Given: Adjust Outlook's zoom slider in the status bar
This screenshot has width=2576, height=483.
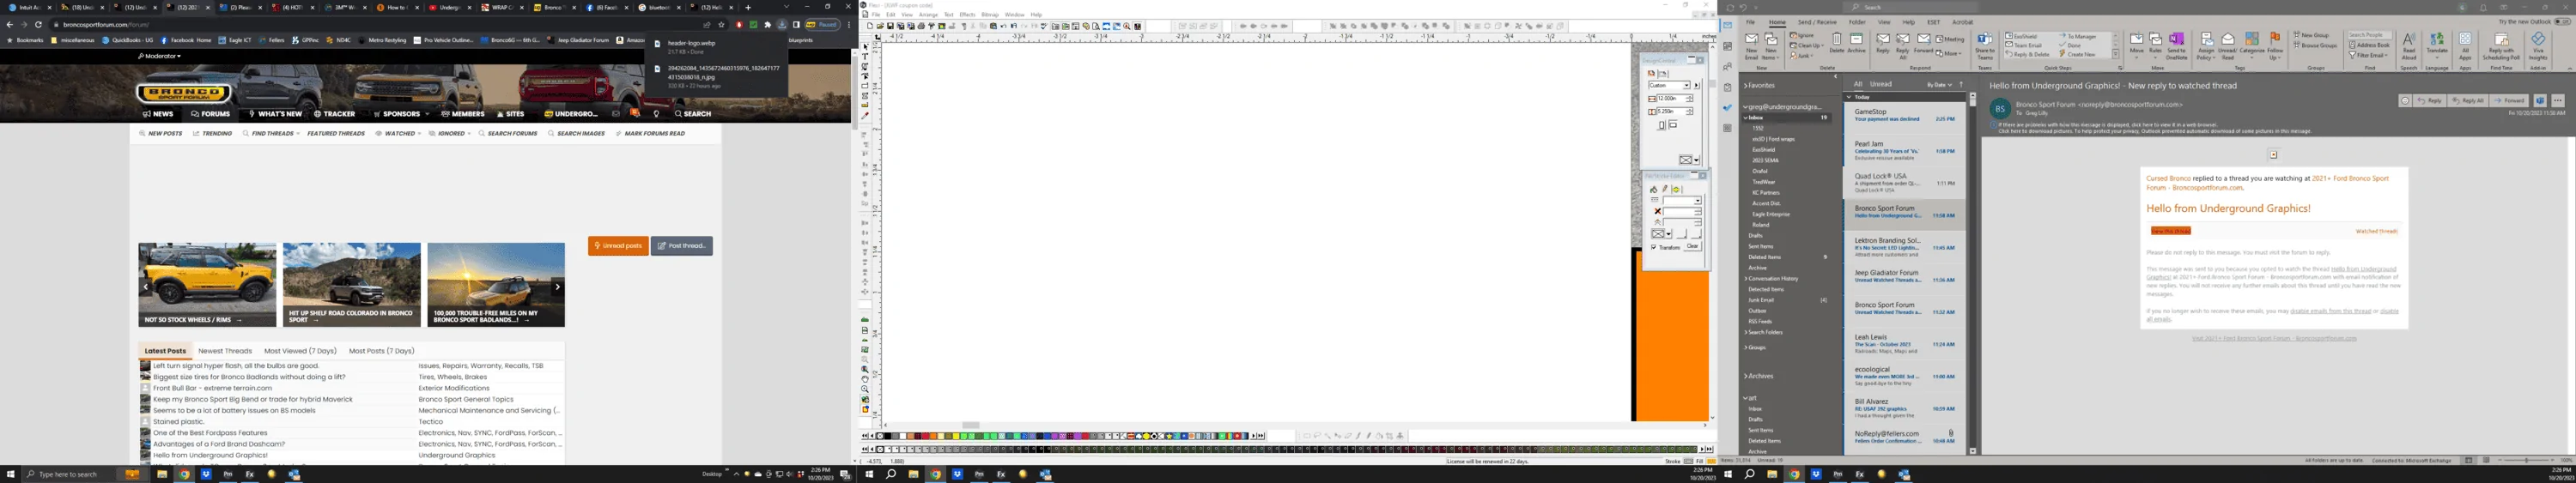Looking at the screenshot, I should [x=2527, y=460].
